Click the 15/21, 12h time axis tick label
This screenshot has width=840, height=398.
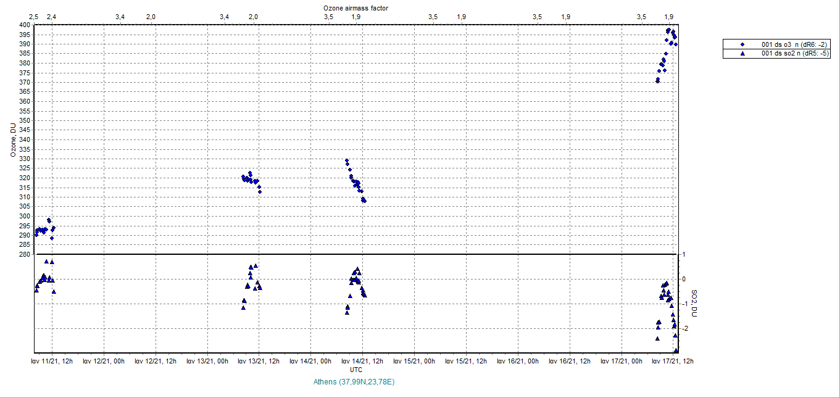[x=466, y=362]
